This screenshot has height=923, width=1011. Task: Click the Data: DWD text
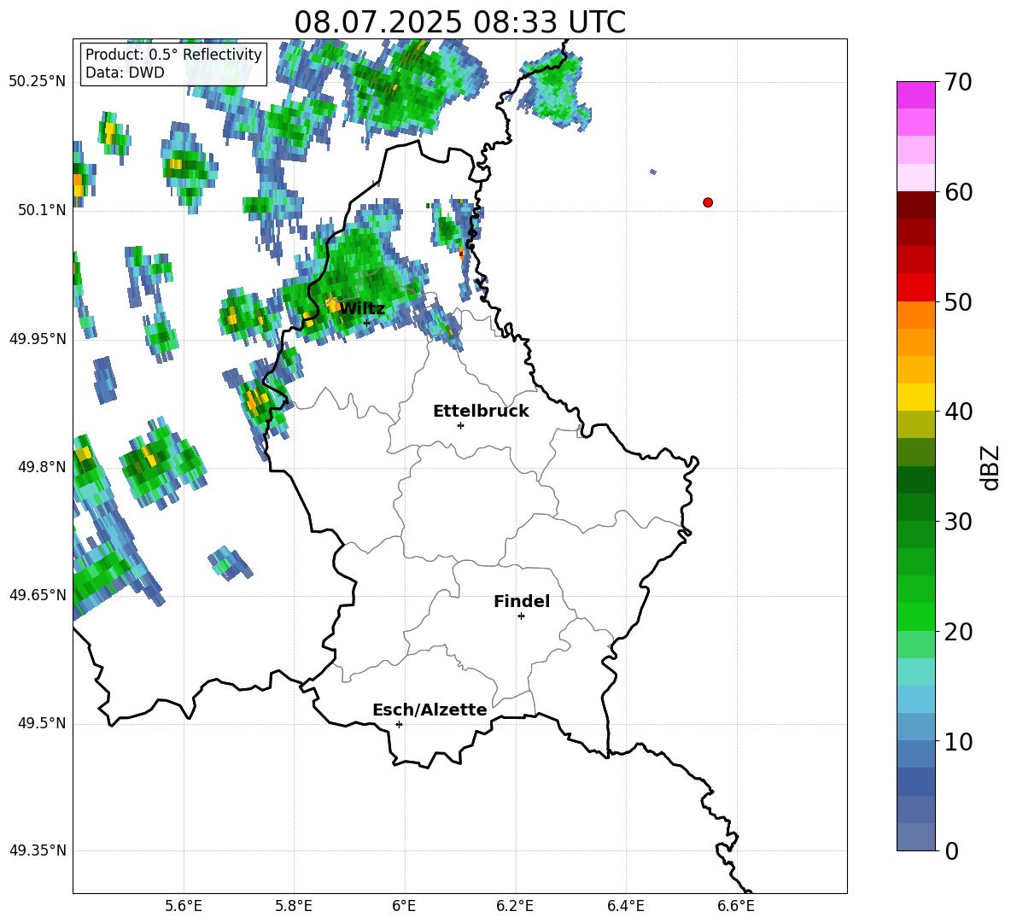tap(125, 73)
